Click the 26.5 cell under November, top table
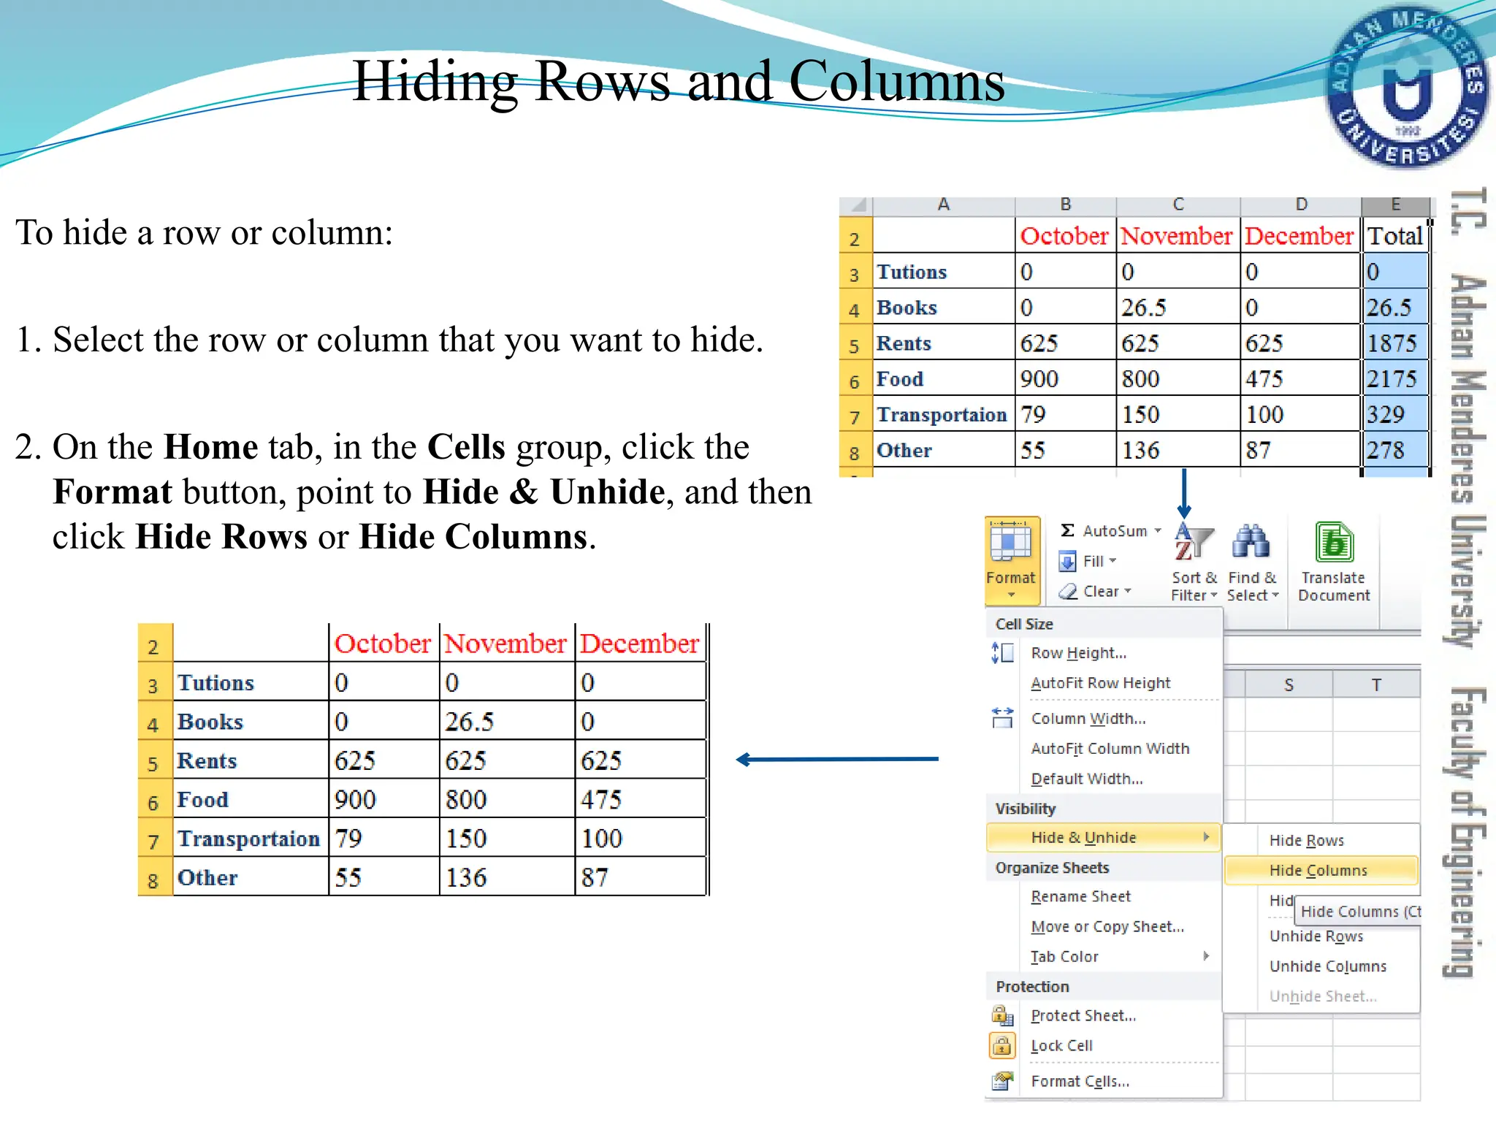This screenshot has height=1122, width=1496. pyautogui.click(x=1178, y=307)
